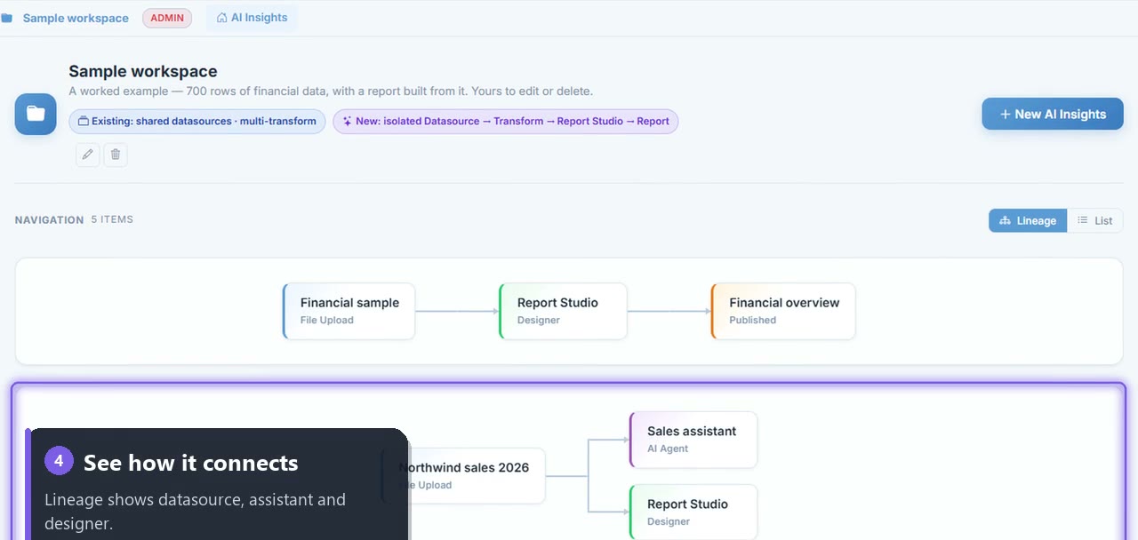
Task: Open the Sales assistant AI Agent node
Action: [693, 440]
